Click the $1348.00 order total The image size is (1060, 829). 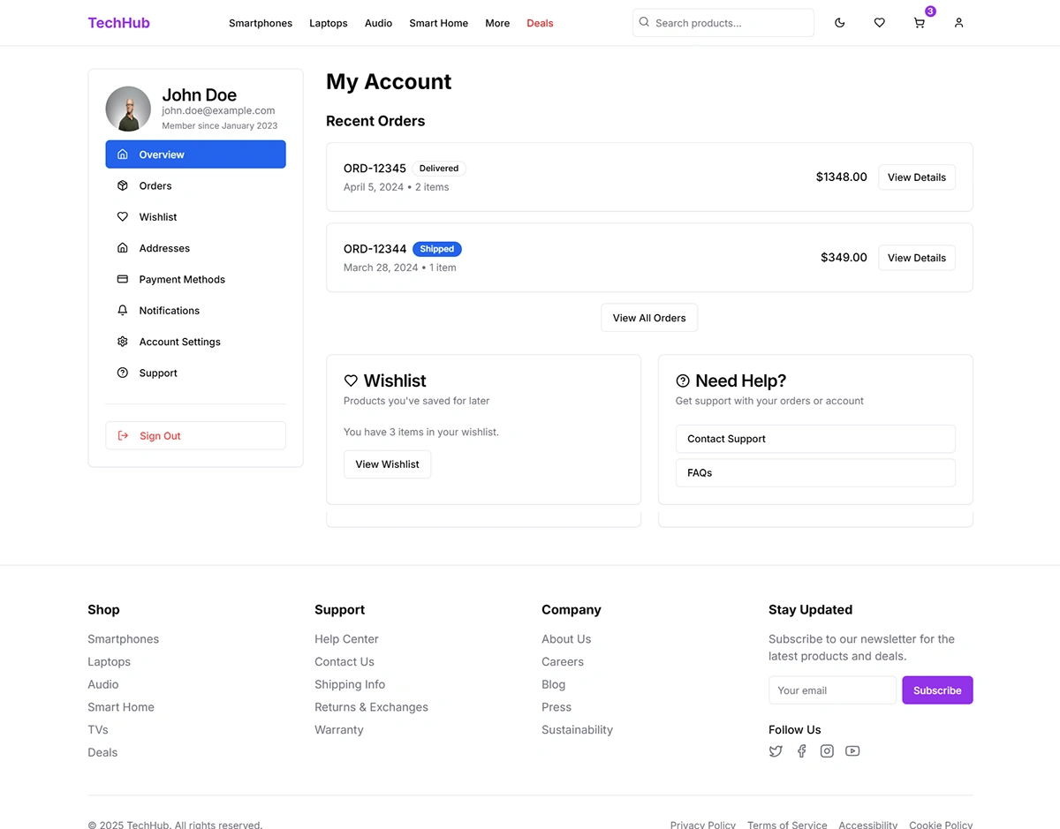(842, 177)
